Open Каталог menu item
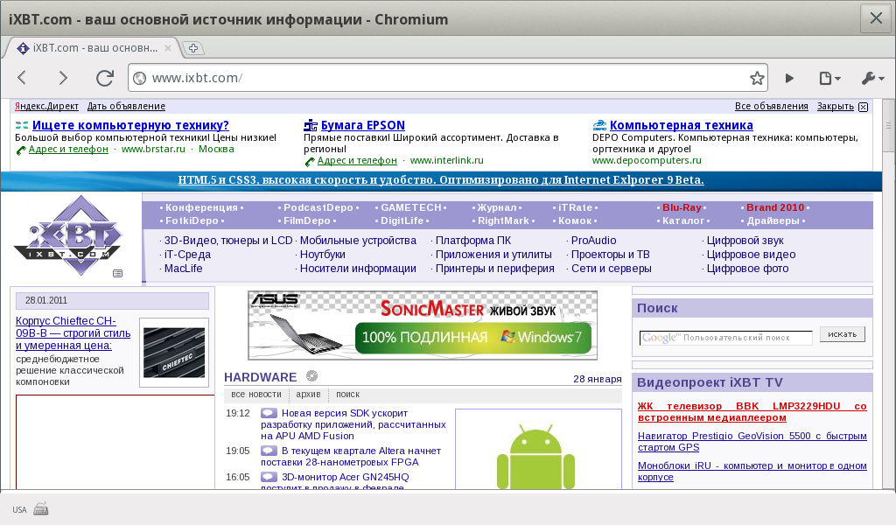 682,220
